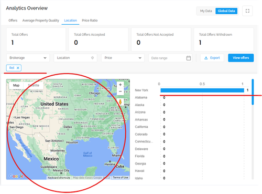Click the Total Offers Accepted card

pos(99,39)
